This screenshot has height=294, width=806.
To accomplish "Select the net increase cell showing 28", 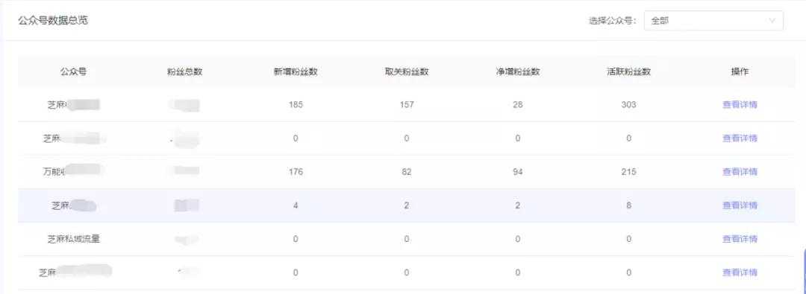I will click(x=518, y=105).
